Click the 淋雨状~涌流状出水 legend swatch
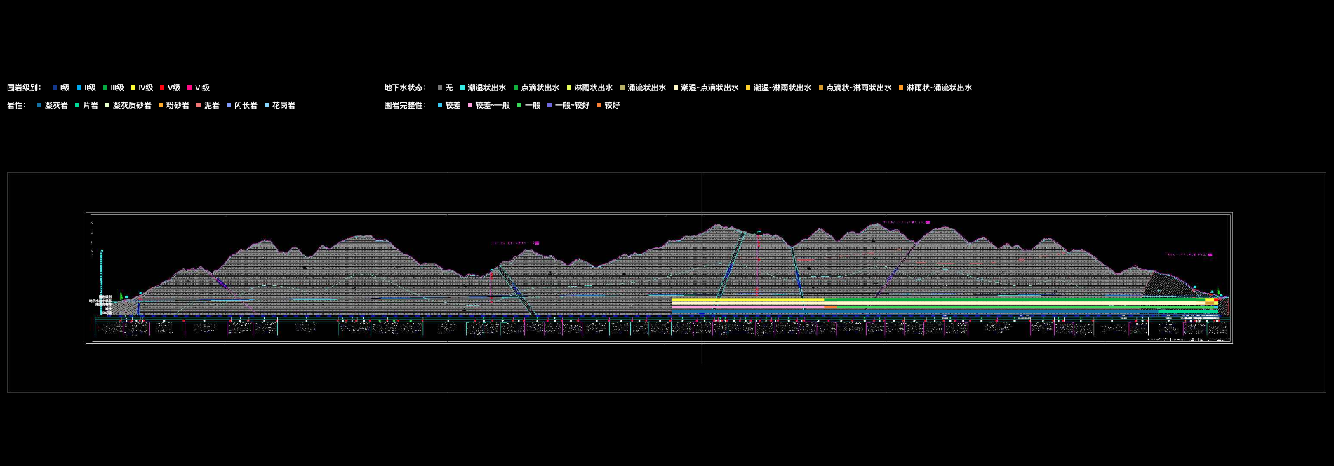 [x=901, y=88]
